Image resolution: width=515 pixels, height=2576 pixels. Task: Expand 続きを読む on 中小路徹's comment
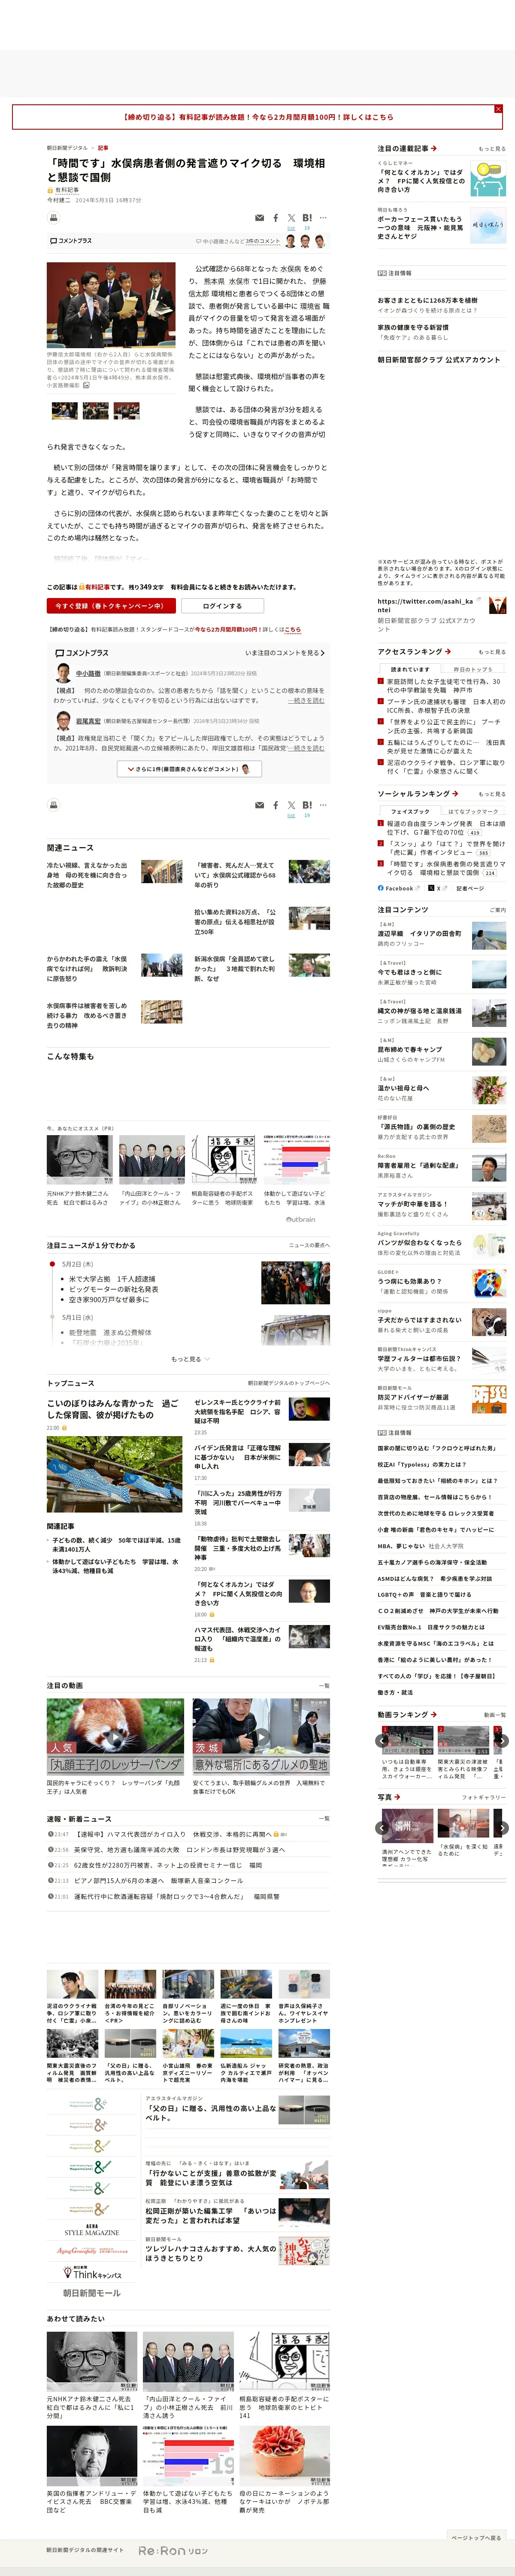point(306,700)
